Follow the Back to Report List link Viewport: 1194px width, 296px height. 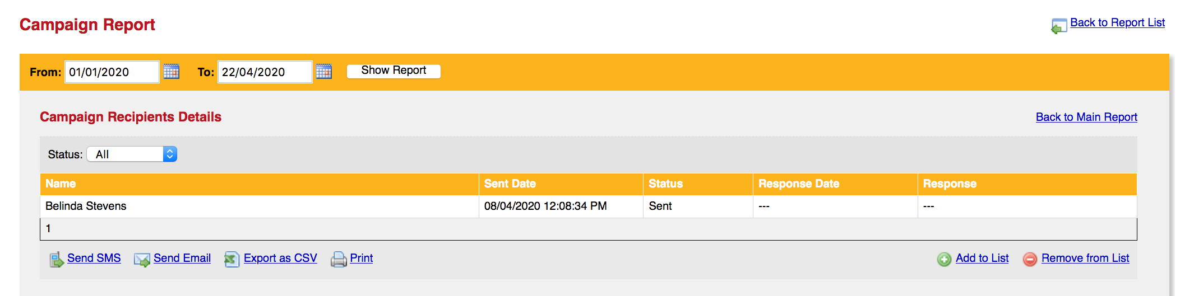1117,22
